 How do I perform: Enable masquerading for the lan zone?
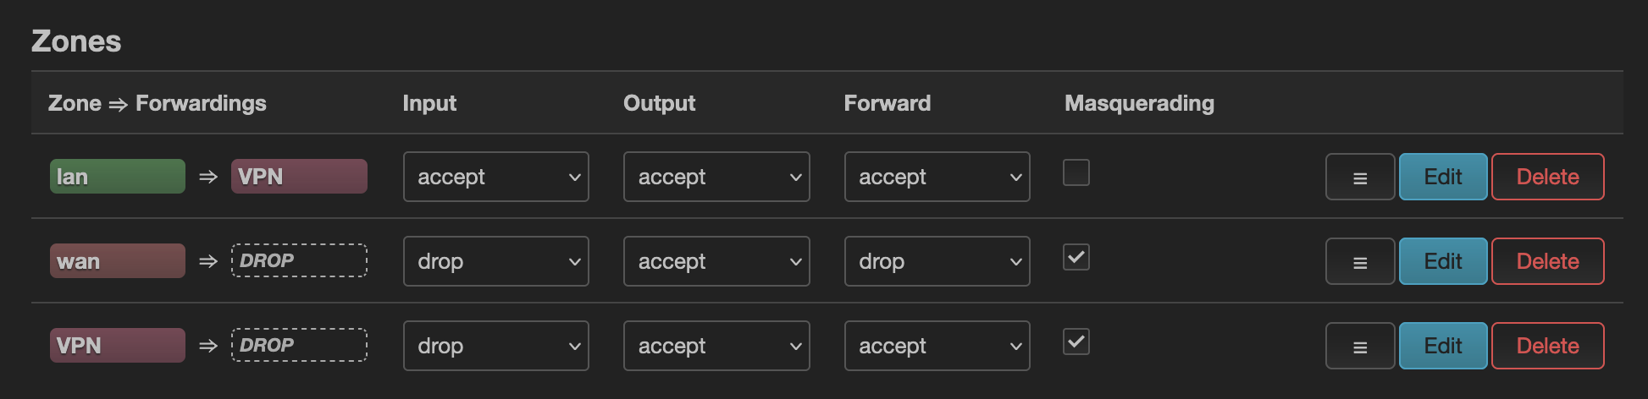[1076, 173]
